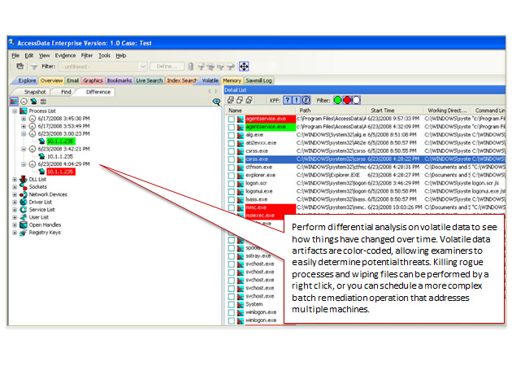Viewport: 512px width, 366px height.
Task: Click the computer icon below the Find tab
Action: [x=33, y=102]
